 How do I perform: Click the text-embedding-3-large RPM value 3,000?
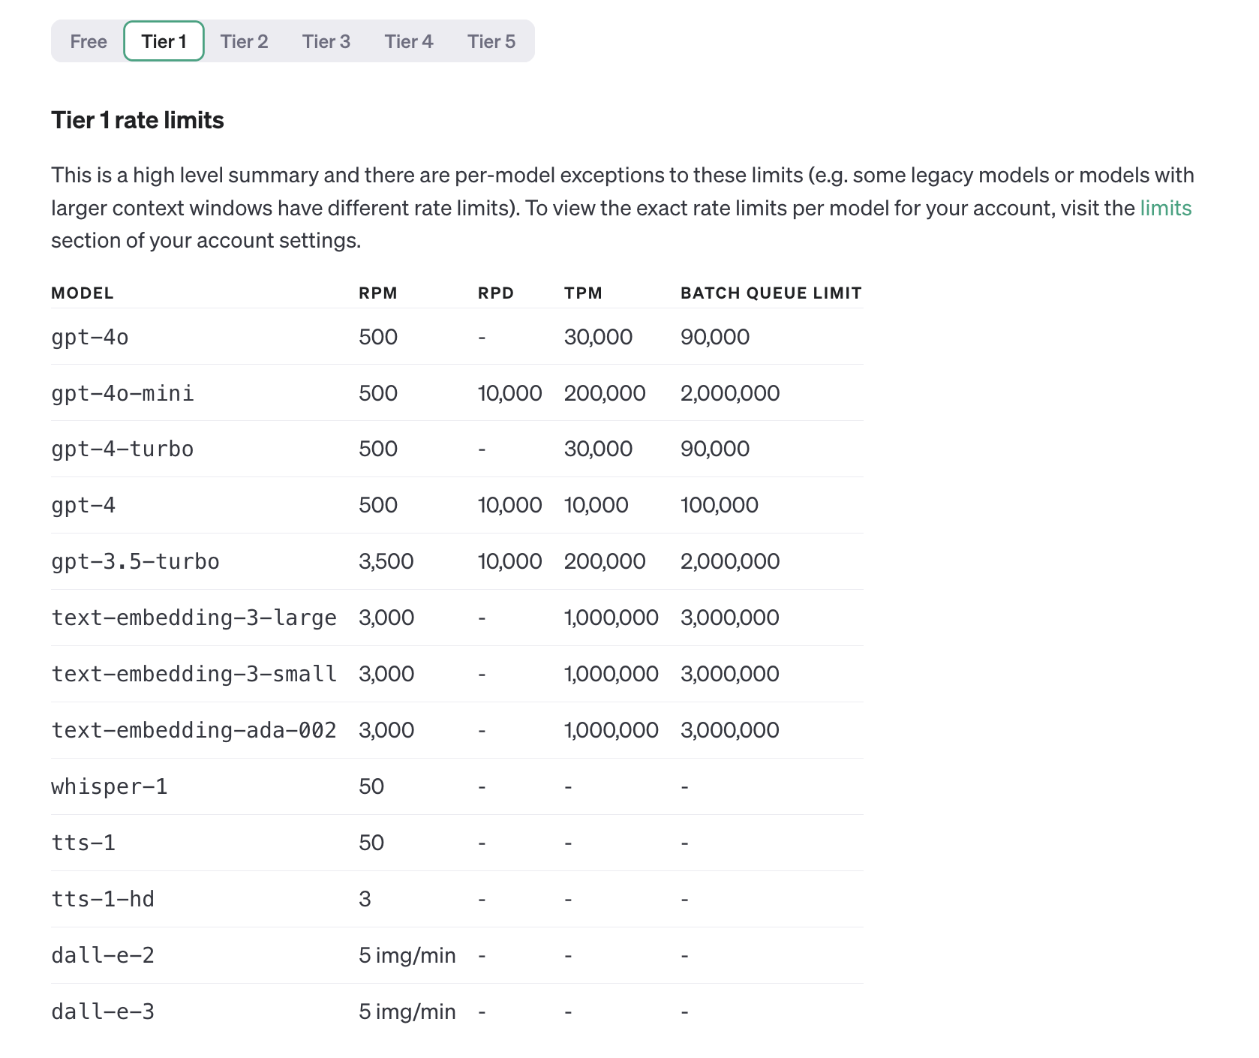(386, 618)
